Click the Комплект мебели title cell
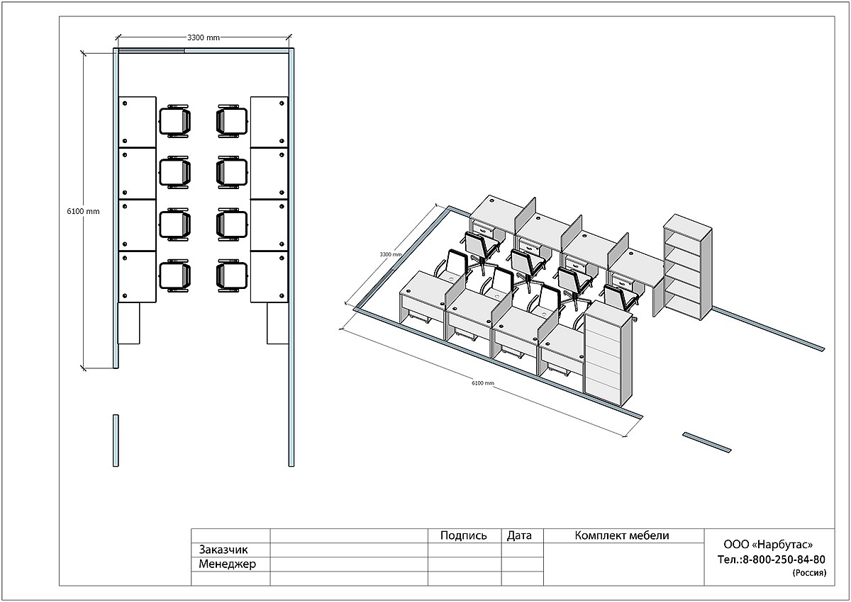Viewport: 851px width, 602px height. (x=622, y=536)
